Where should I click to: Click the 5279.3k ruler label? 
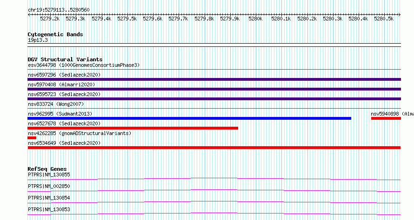pyautogui.click(x=75, y=19)
